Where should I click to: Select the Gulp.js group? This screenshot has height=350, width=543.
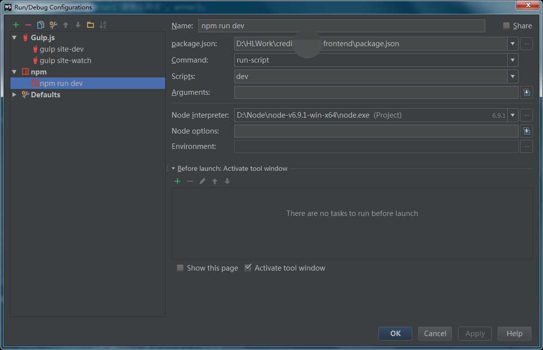[x=43, y=37]
